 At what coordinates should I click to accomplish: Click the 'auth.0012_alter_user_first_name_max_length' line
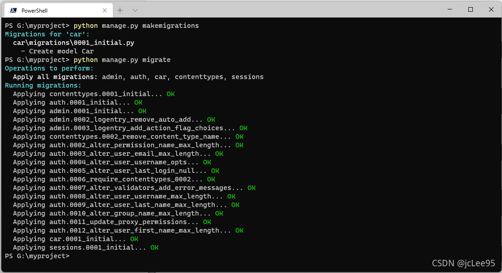click(x=128, y=230)
